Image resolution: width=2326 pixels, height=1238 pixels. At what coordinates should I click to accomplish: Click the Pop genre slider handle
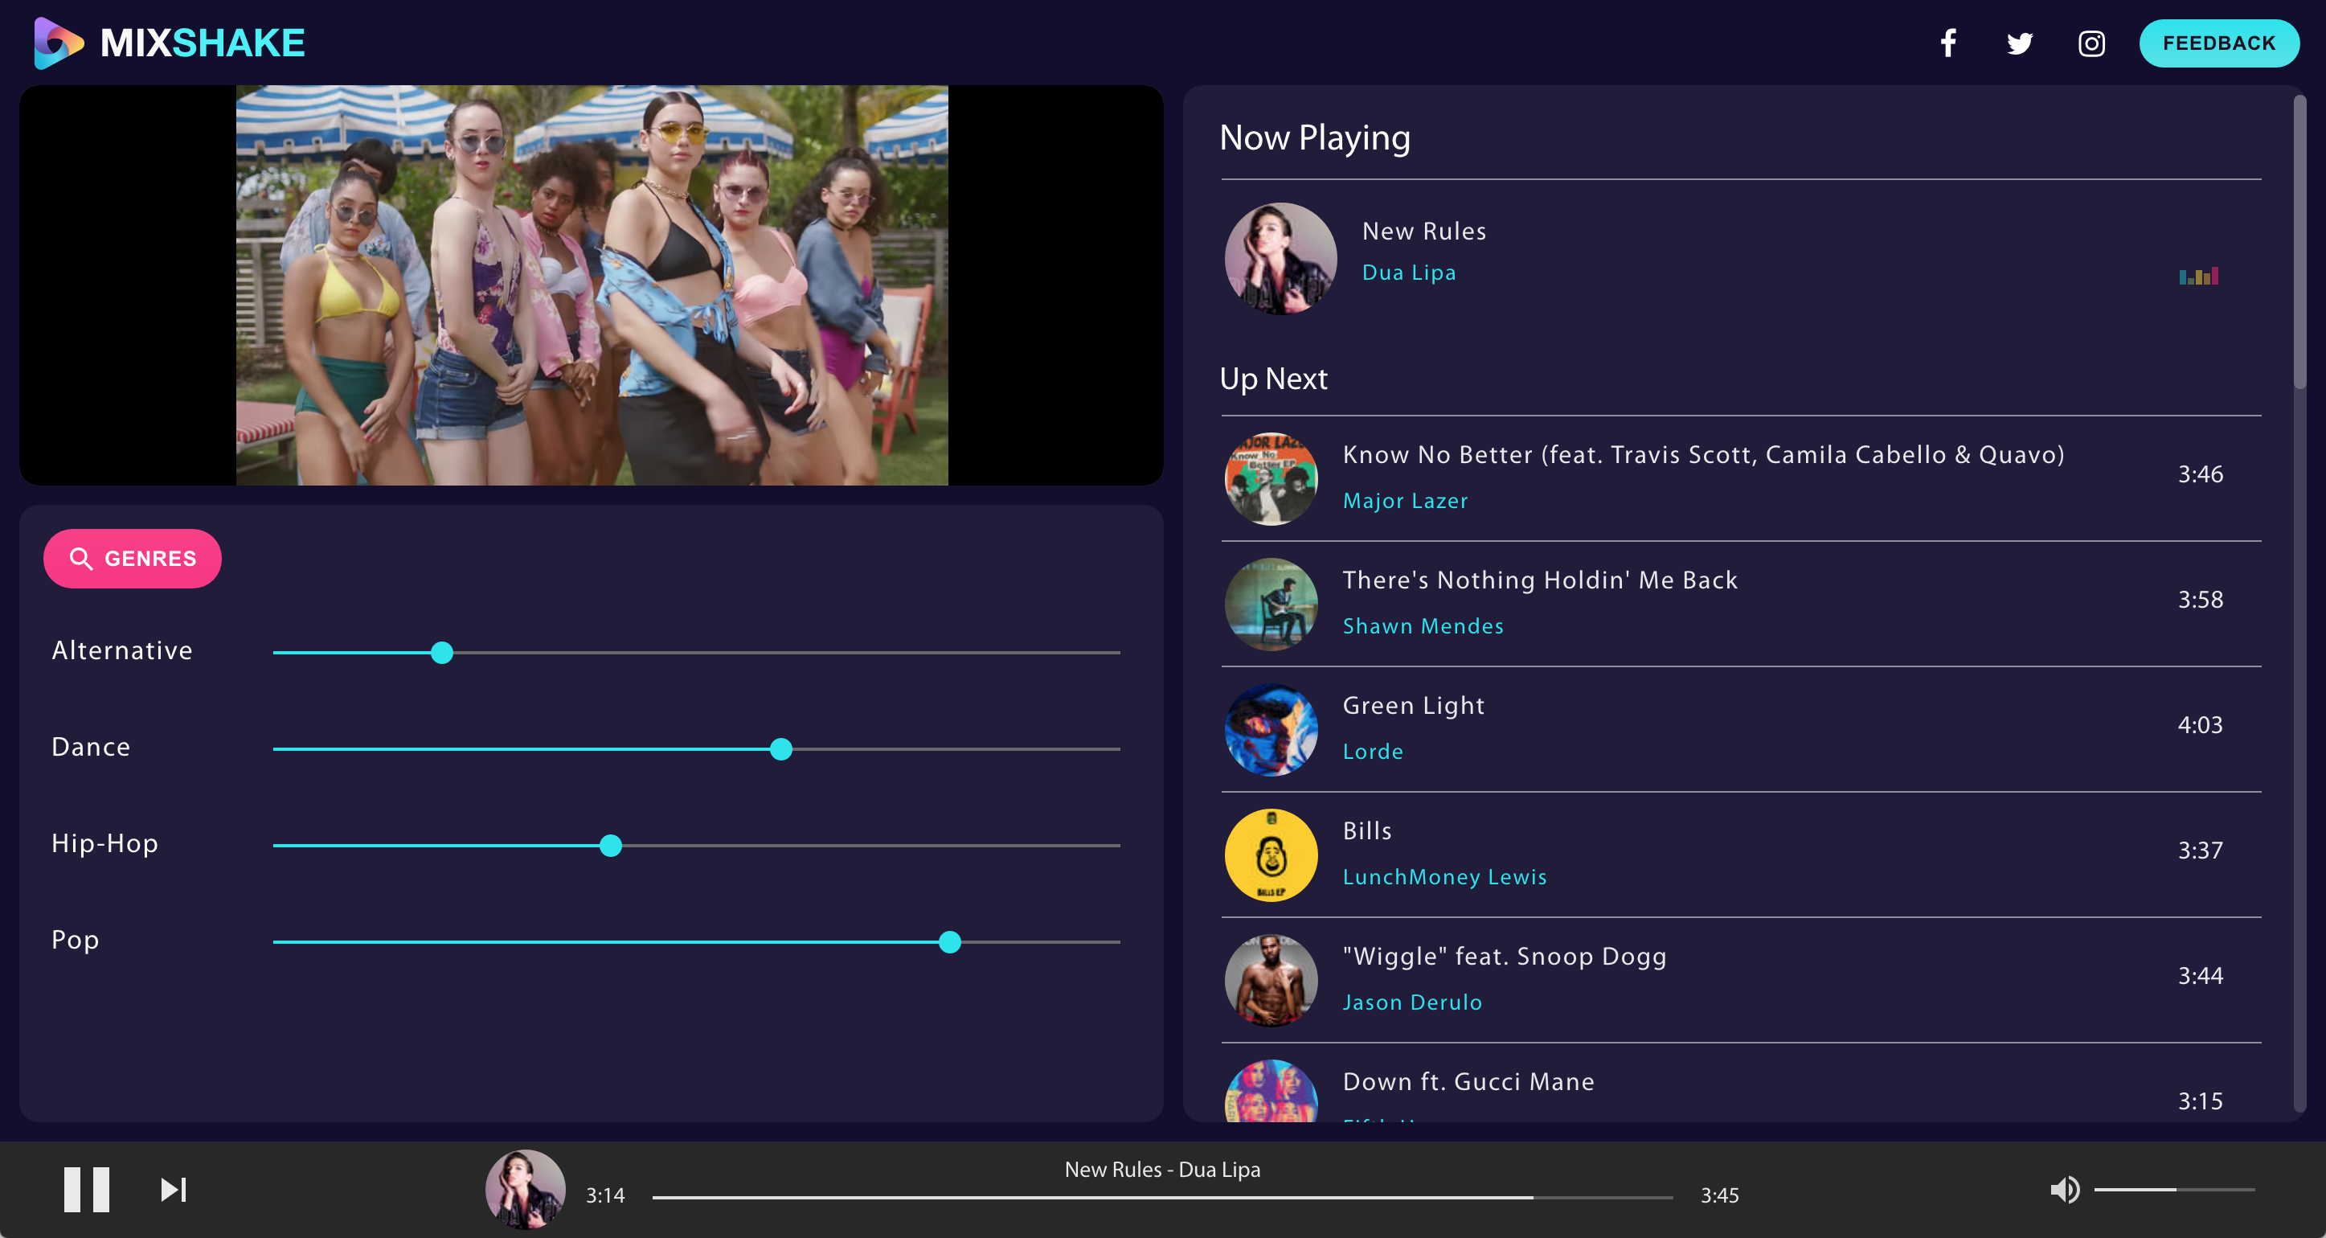pos(949,942)
